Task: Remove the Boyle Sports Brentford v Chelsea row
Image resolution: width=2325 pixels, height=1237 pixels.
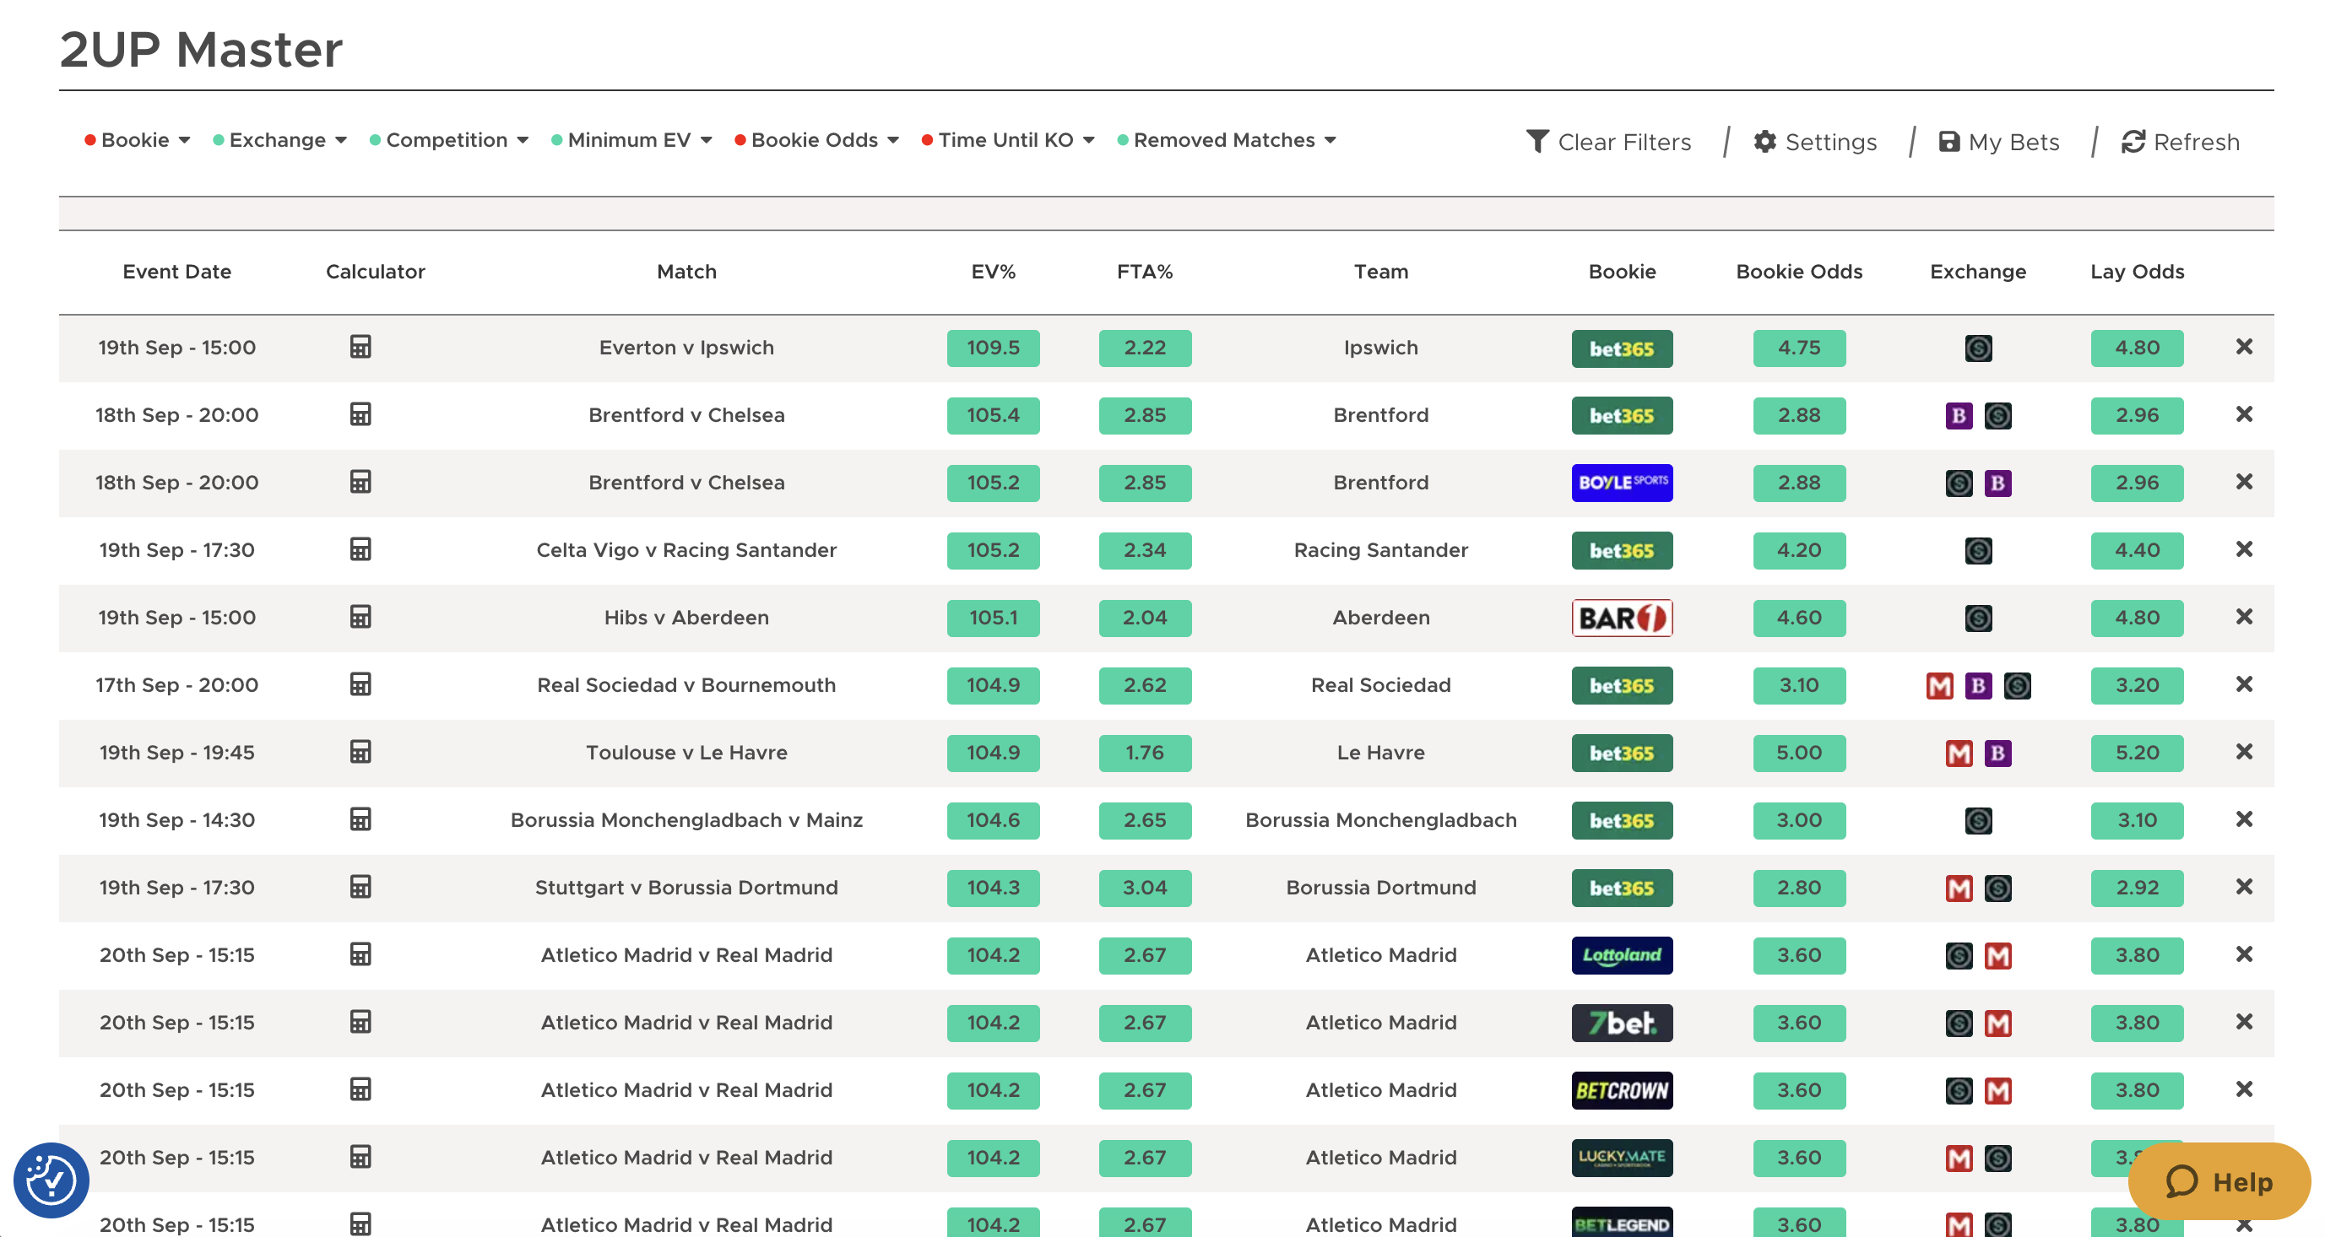Action: (2244, 482)
